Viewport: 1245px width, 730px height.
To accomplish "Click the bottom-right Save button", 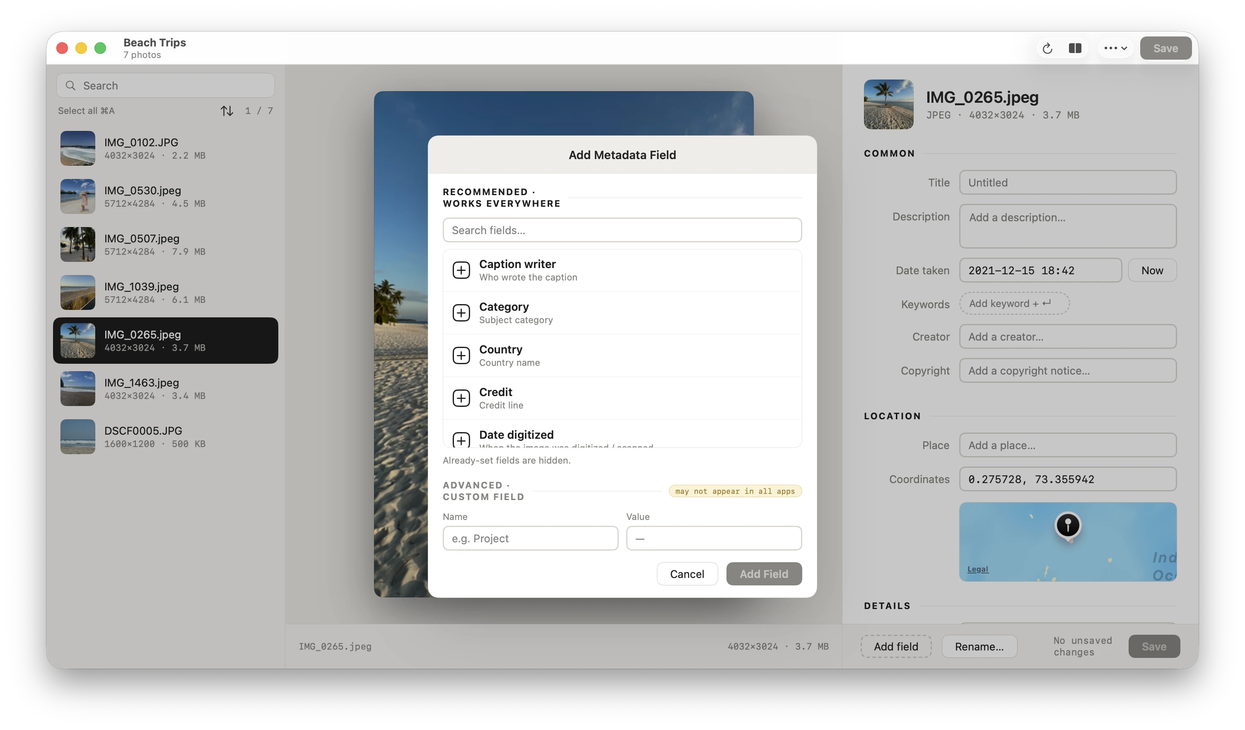I will coord(1153,646).
